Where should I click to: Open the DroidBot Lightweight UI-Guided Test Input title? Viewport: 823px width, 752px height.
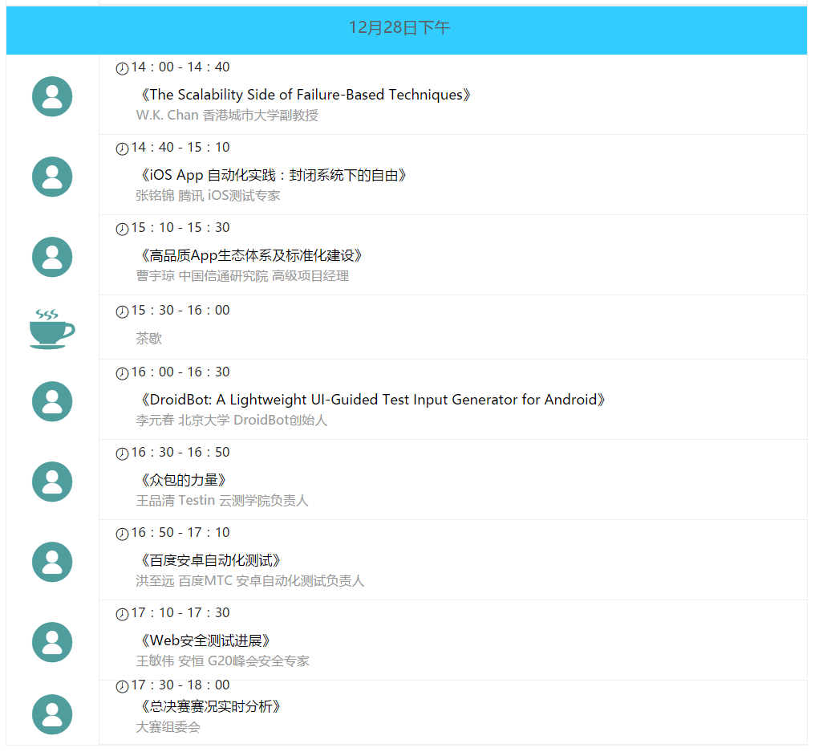coord(372,400)
